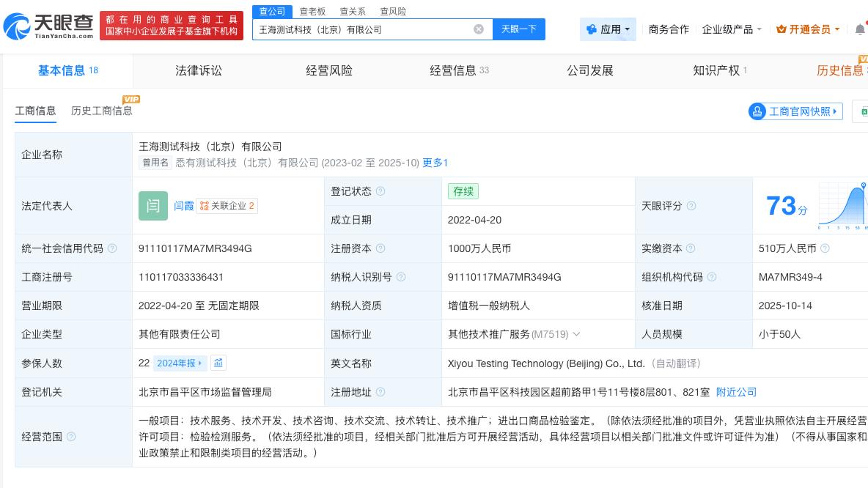The width and height of the screenshot is (868, 488).
Task: Switch to the 查老板 search tab
Action: click(313, 11)
